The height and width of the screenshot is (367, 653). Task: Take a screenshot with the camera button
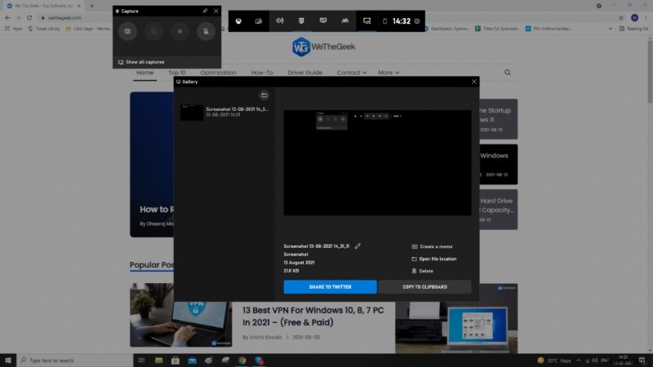pos(127,31)
